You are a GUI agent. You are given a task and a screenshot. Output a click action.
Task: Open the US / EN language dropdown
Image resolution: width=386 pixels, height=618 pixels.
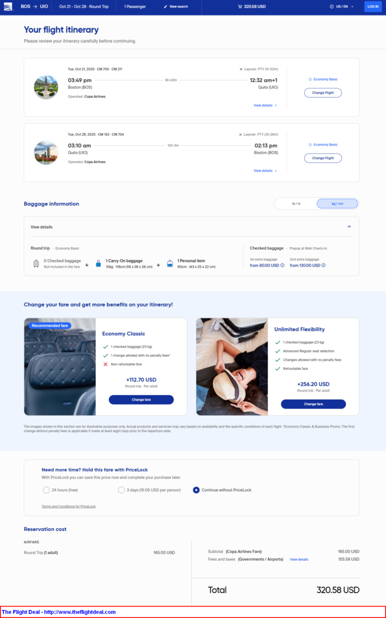[342, 7]
